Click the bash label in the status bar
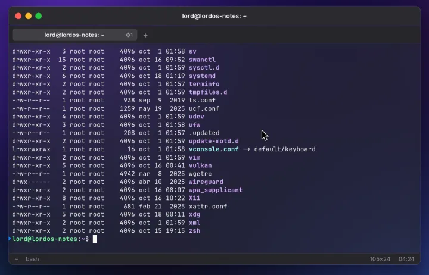429x275 pixels. point(32,259)
